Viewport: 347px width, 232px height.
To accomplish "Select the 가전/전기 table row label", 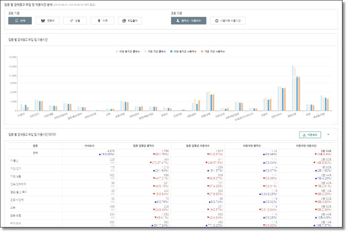I will 16,169.
